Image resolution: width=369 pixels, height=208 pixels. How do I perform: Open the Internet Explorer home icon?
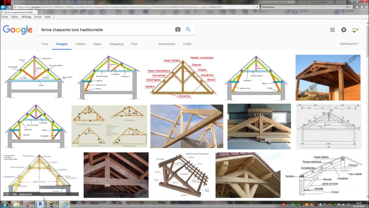(x=357, y=7)
